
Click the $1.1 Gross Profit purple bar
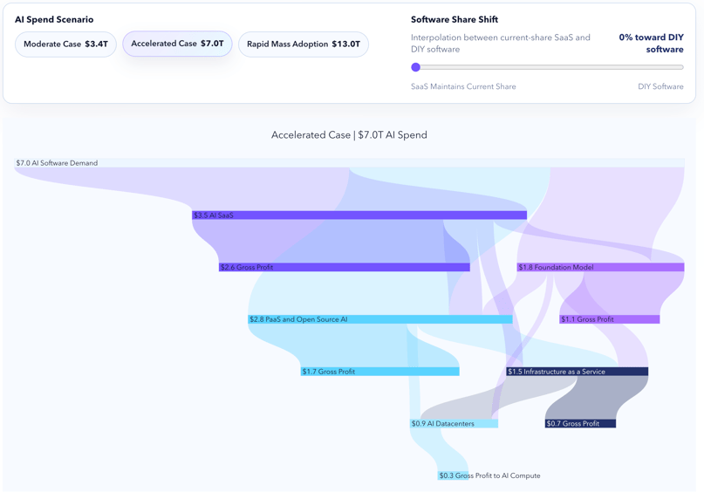click(x=609, y=319)
